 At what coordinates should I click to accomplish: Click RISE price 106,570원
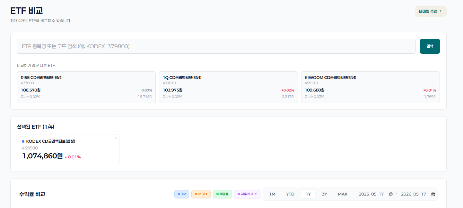coord(31,90)
